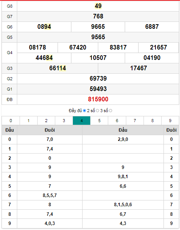This screenshot has width=180, height=230.
Task: Select the "2 số" radio option
Action: click(97, 111)
